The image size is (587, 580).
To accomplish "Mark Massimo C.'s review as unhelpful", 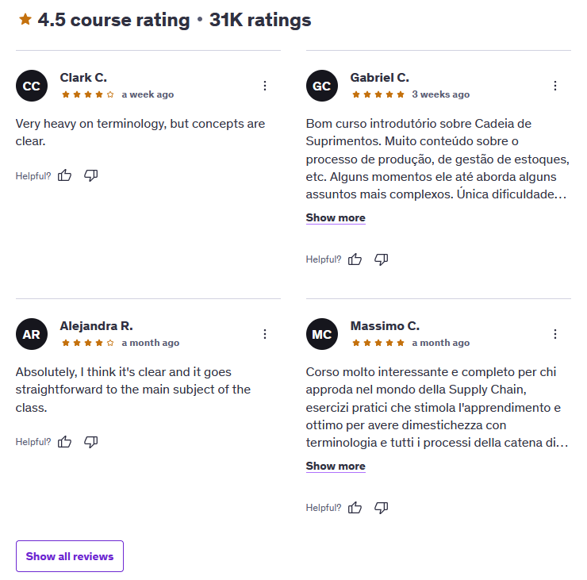I will point(382,508).
